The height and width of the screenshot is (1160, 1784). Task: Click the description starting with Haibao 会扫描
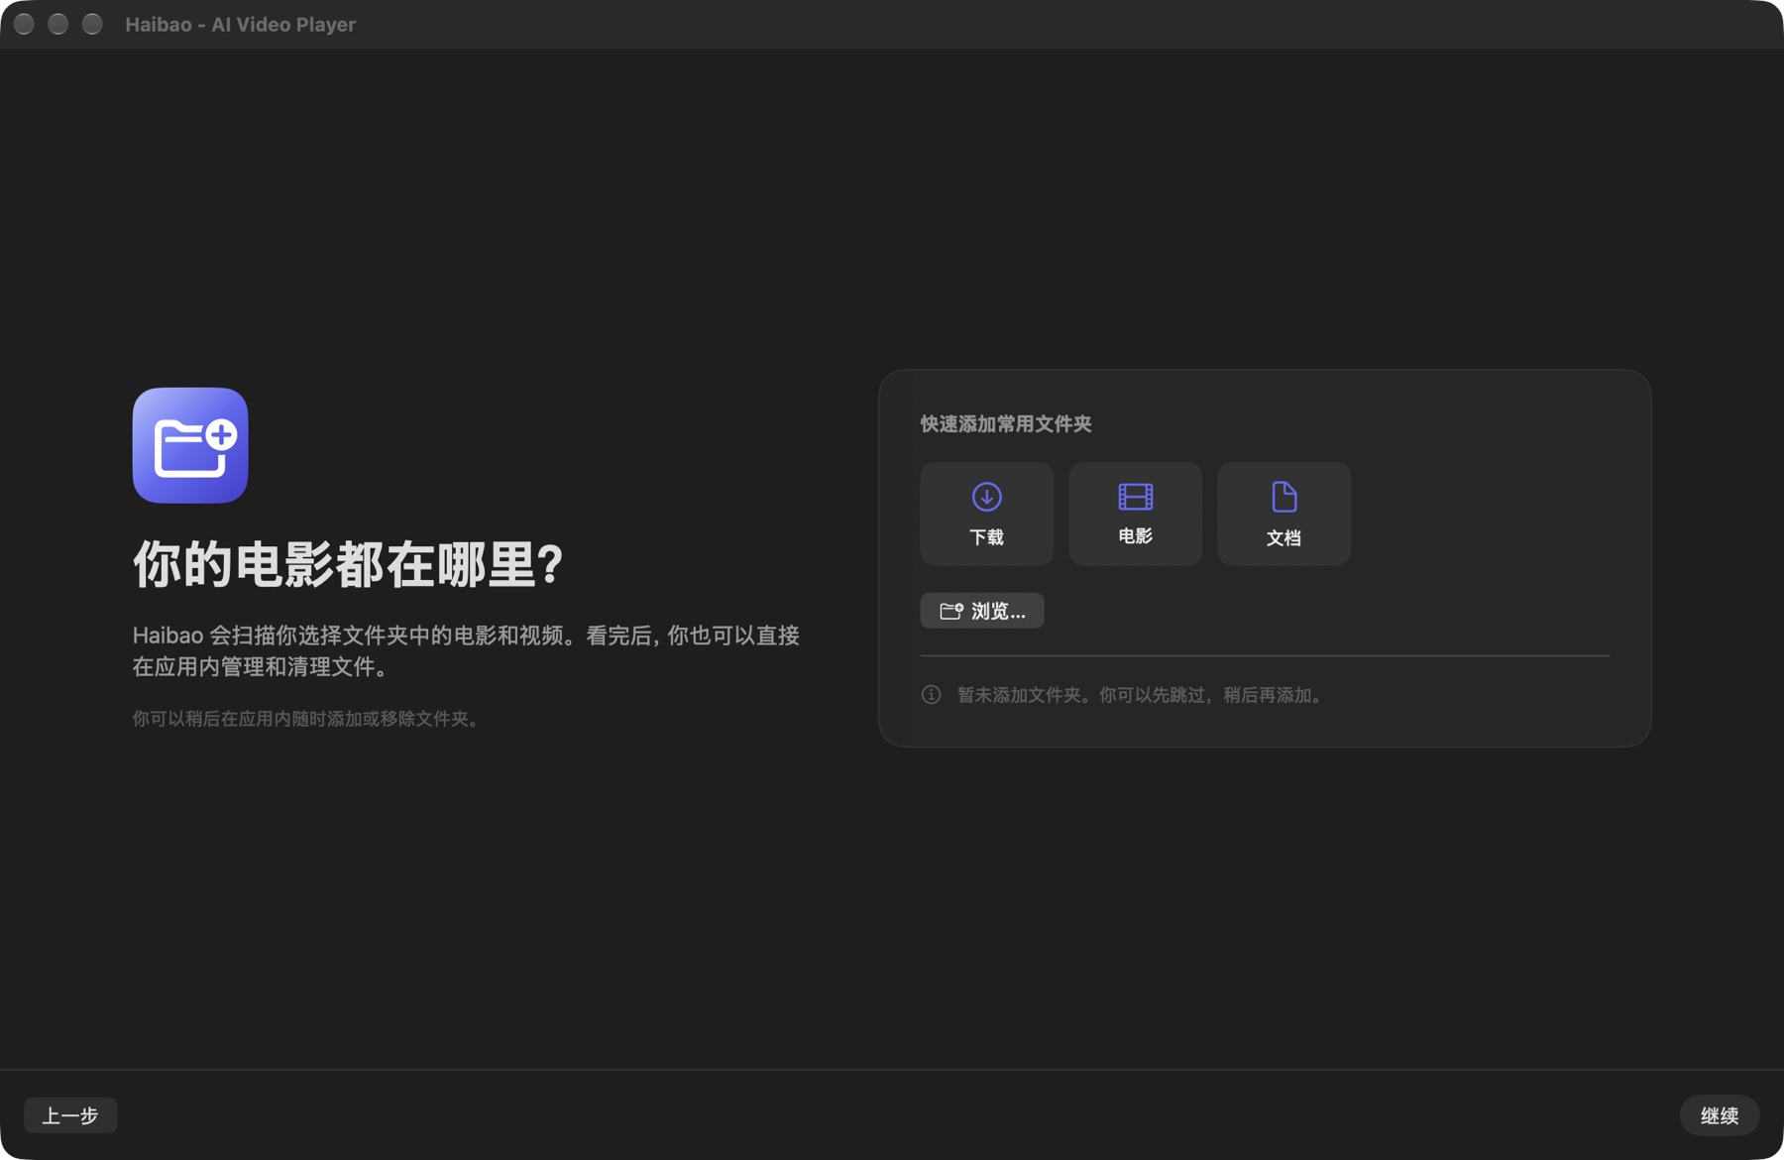click(x=466, y=650)
